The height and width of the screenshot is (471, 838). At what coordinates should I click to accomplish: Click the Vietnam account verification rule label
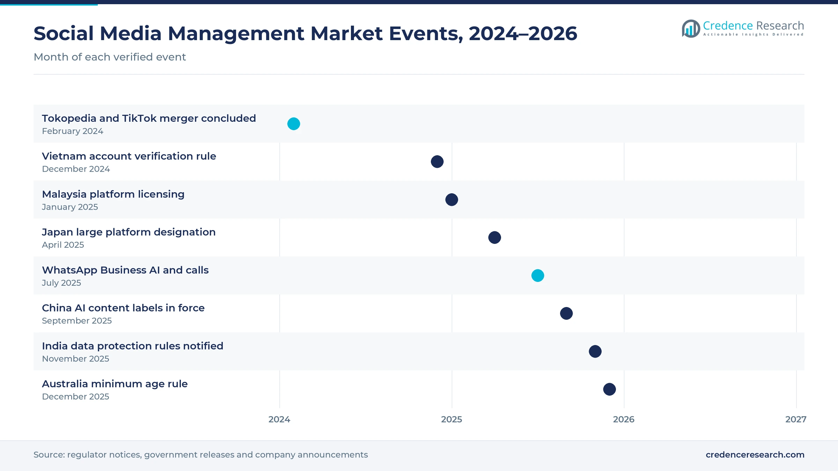pos(129,156)
